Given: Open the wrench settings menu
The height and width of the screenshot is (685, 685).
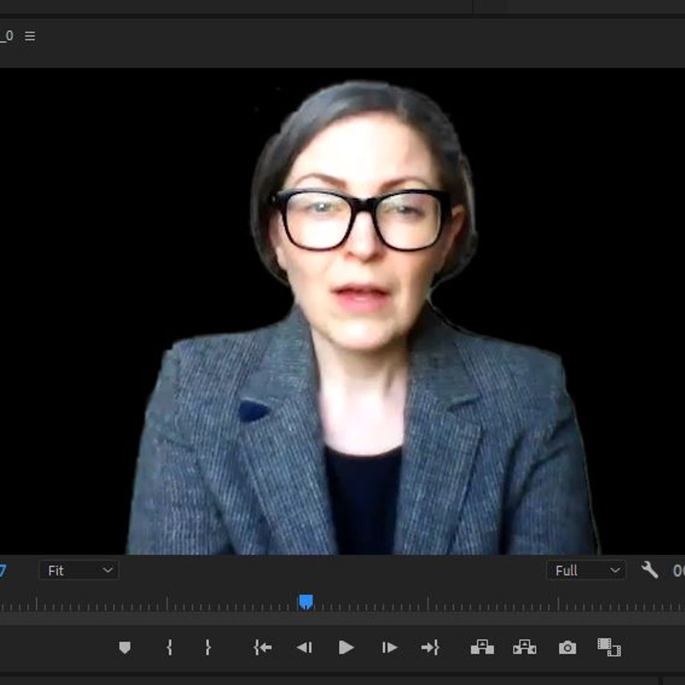Looking at the screenshot, I should click(649, 570).
